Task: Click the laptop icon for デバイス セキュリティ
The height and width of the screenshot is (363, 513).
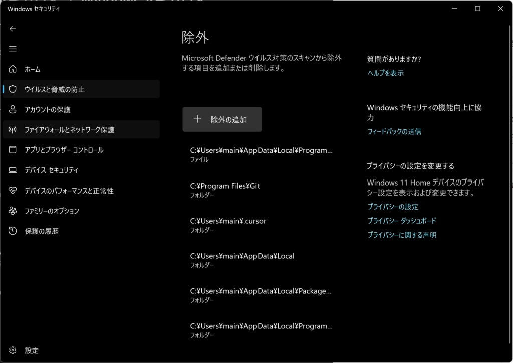Action: click(13, 170)
